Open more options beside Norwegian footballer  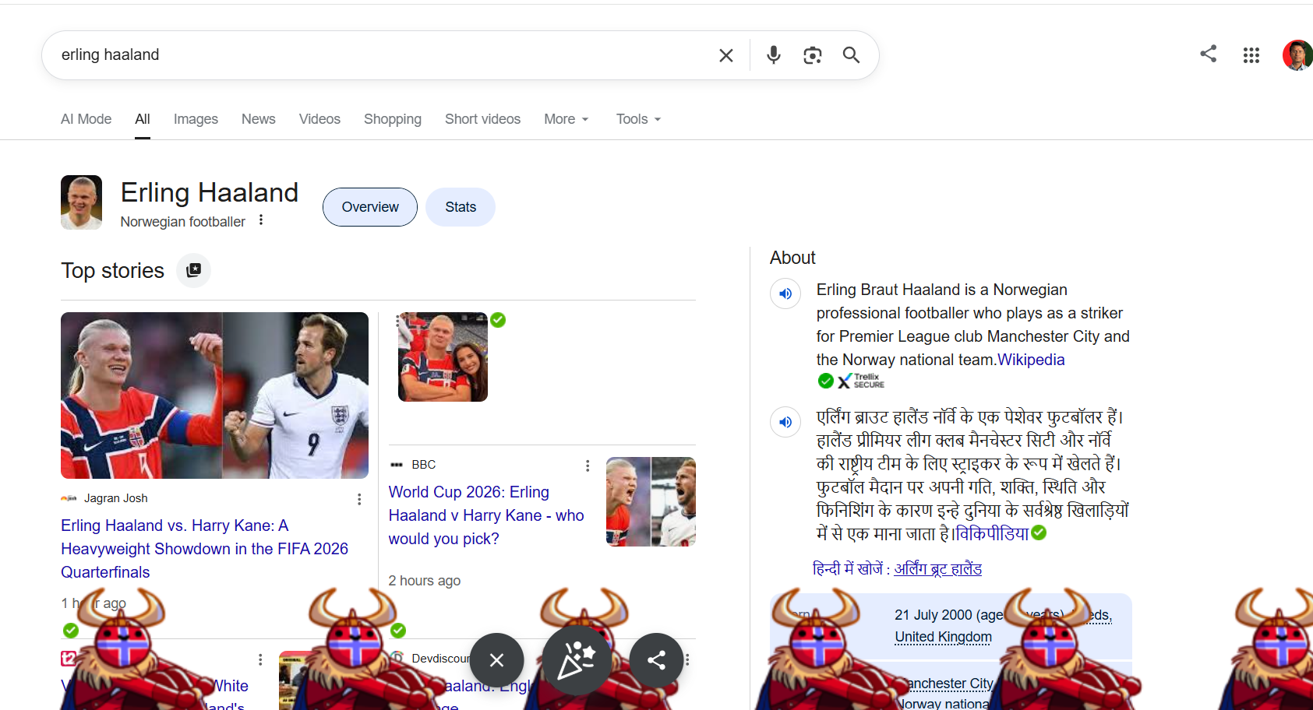[x=261, y=220]
